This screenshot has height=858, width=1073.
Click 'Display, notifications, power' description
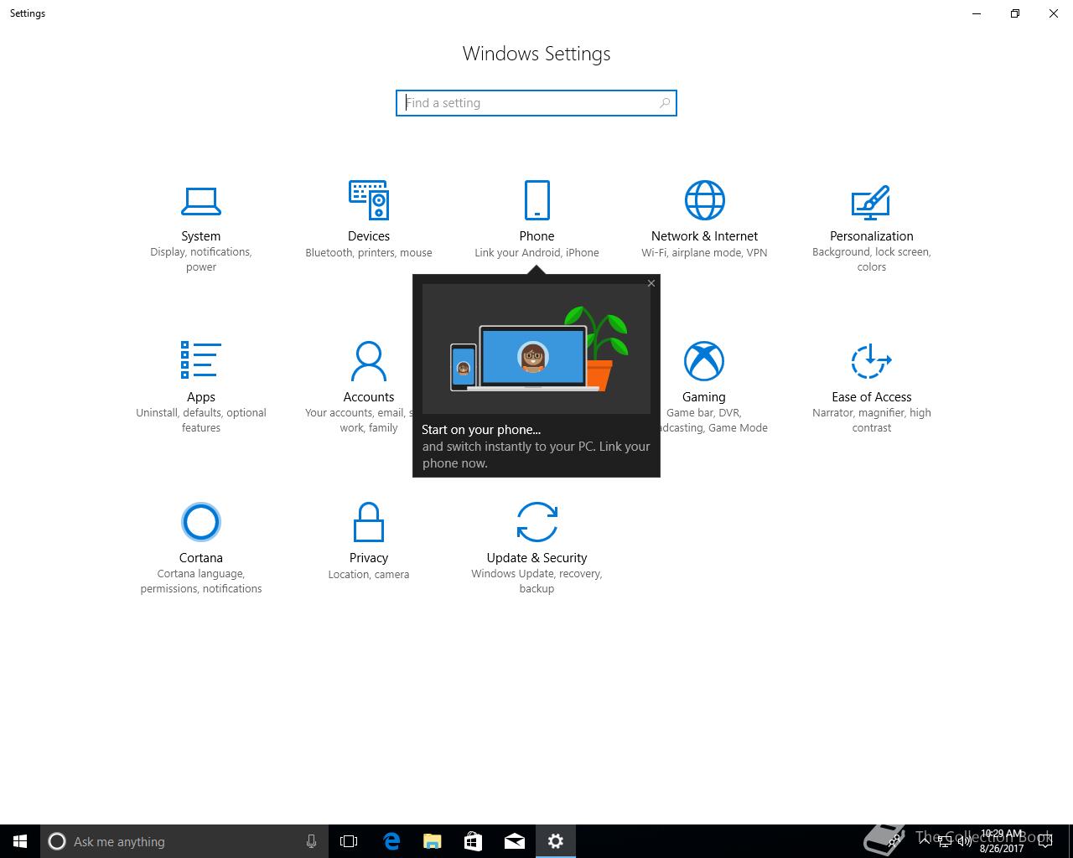coord(201,260)
